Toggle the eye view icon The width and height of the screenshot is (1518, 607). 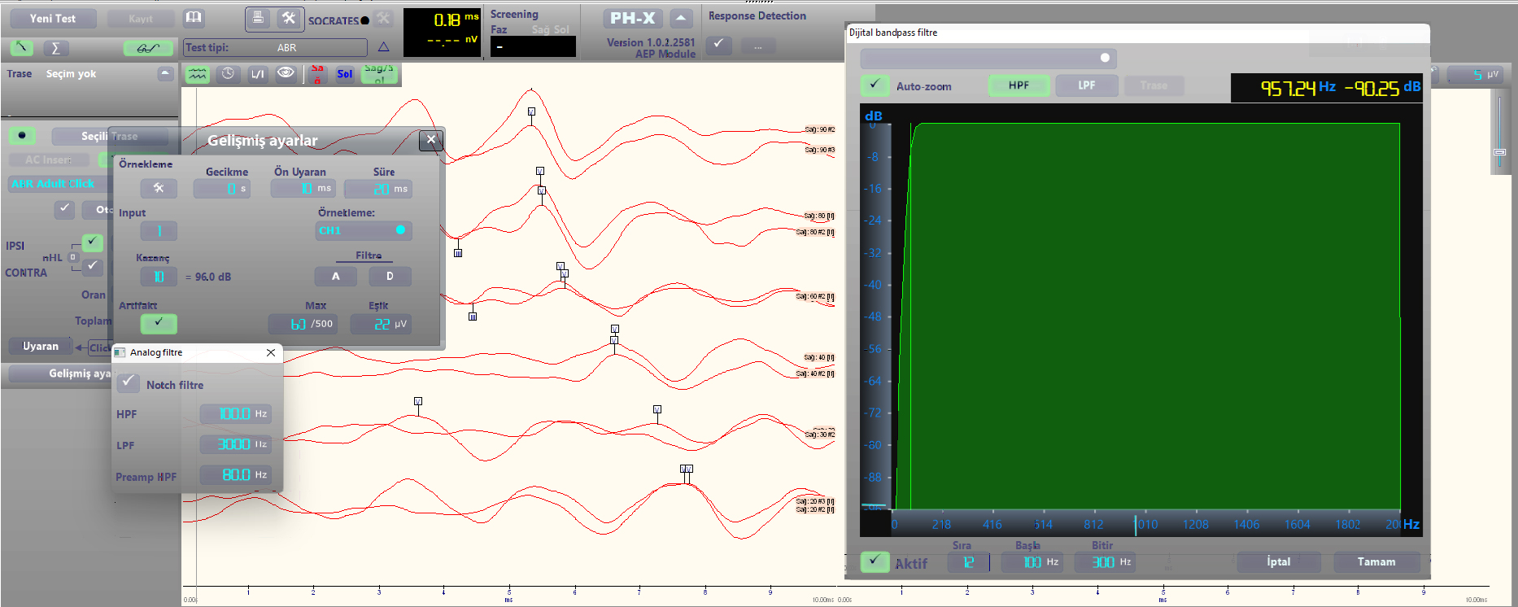286,74
